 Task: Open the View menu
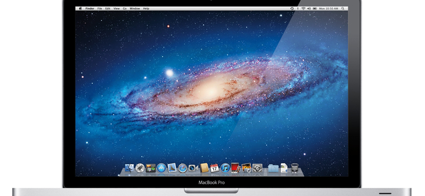pyautogui.click(x=116, y=8)
